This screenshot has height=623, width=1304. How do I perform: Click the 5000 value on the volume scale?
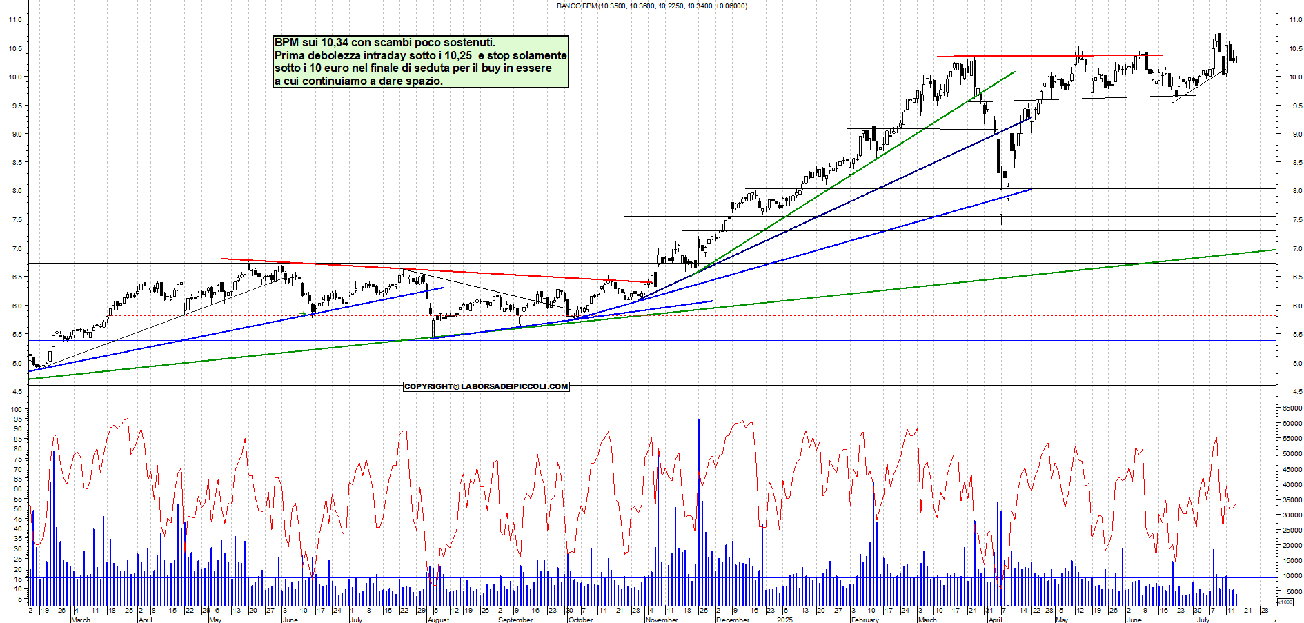click(1294, 591)
